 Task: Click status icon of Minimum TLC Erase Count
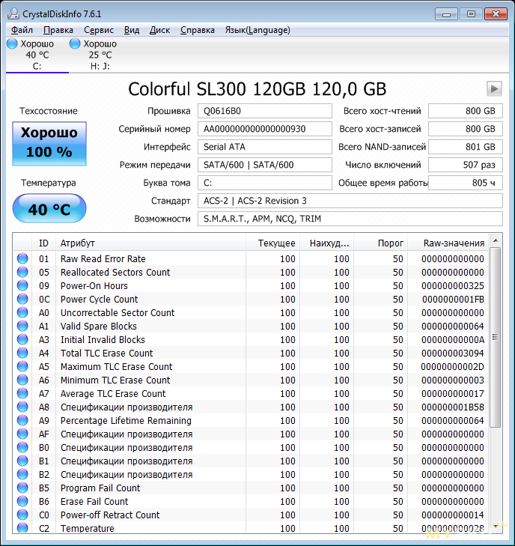(22, 380)
